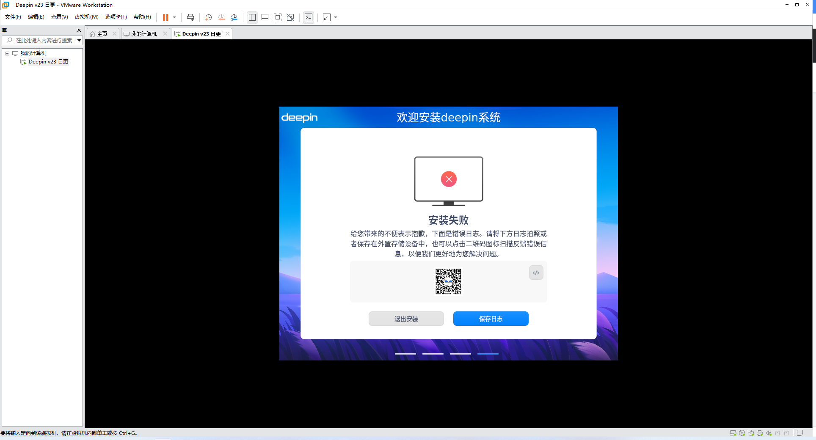Switch to the 我的计算机 tab
Image resolution: width=816 pixels, height=440 pixels.
click(144, 34)
